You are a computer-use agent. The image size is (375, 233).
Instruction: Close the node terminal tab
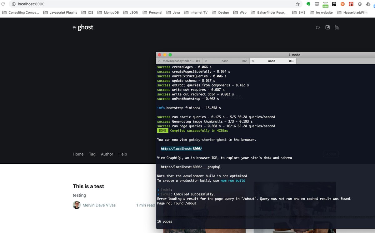(253, 61)
